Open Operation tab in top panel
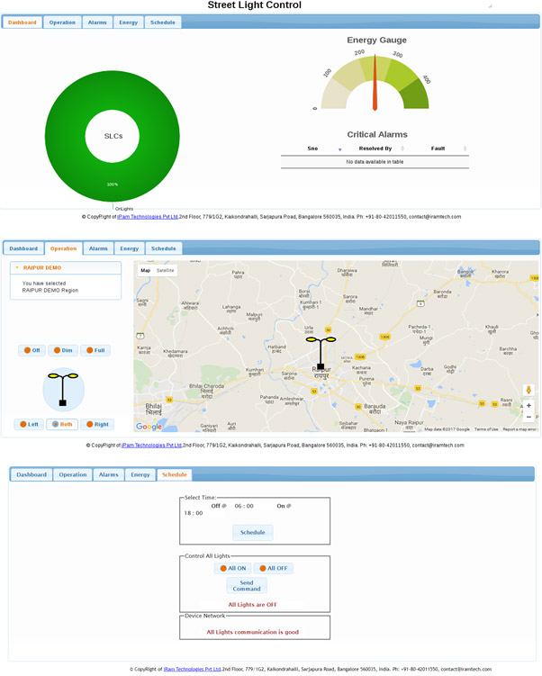This screenshot has width=542, height=676. click(62, 23)
